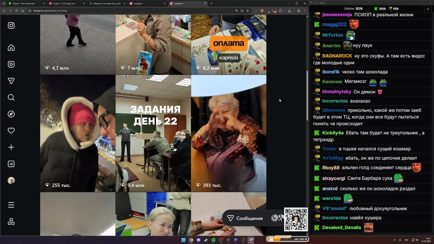Open the Windows Start menu
Image resolution: width=434 pixels, height=244 pixels.
(183, 240)
